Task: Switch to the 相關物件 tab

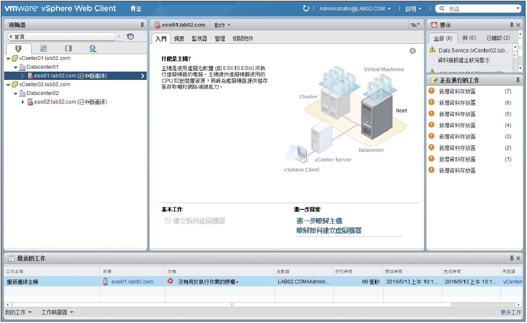Action: [243, 39]
